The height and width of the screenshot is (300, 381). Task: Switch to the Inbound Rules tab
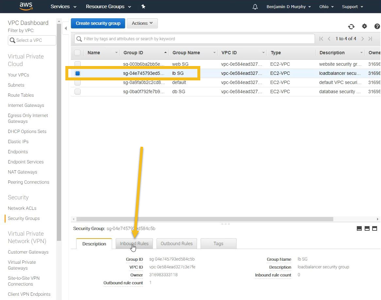(134, 243)
